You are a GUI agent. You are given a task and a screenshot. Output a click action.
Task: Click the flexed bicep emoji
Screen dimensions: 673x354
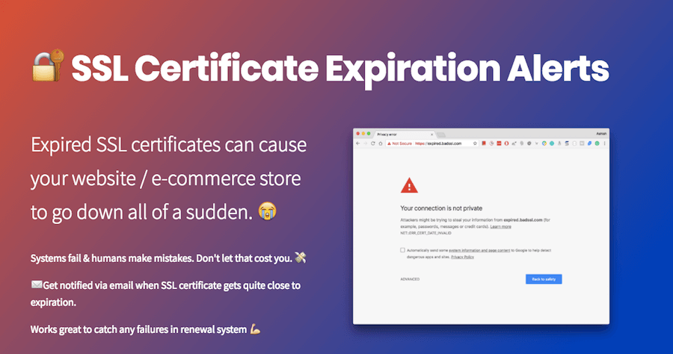[x=256, y=329]
